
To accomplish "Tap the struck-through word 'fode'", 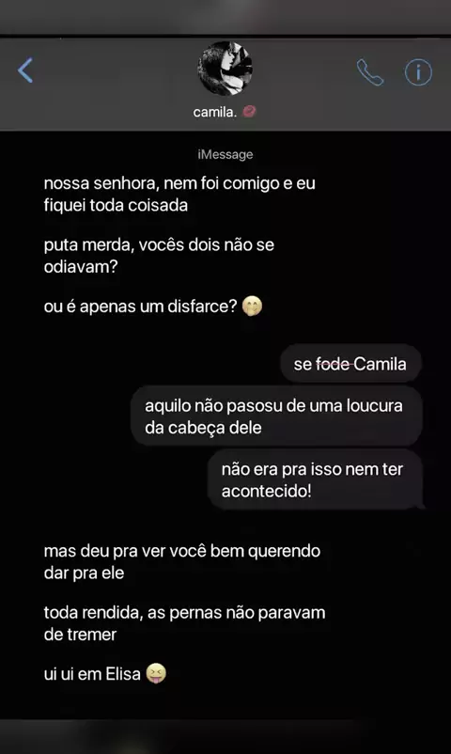I will click(333, 364).
